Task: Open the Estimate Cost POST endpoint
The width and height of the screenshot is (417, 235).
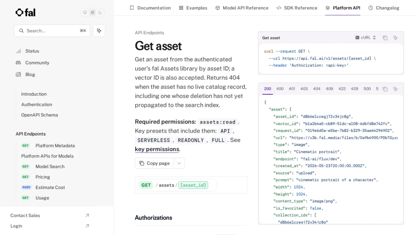Action: click(x=50, y=187)
